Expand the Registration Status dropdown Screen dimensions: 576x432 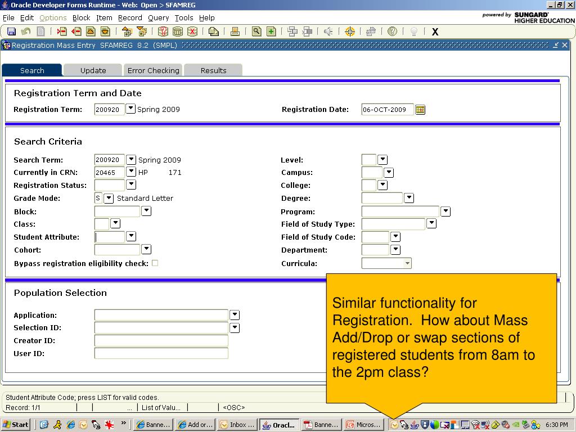coord(131,184)
